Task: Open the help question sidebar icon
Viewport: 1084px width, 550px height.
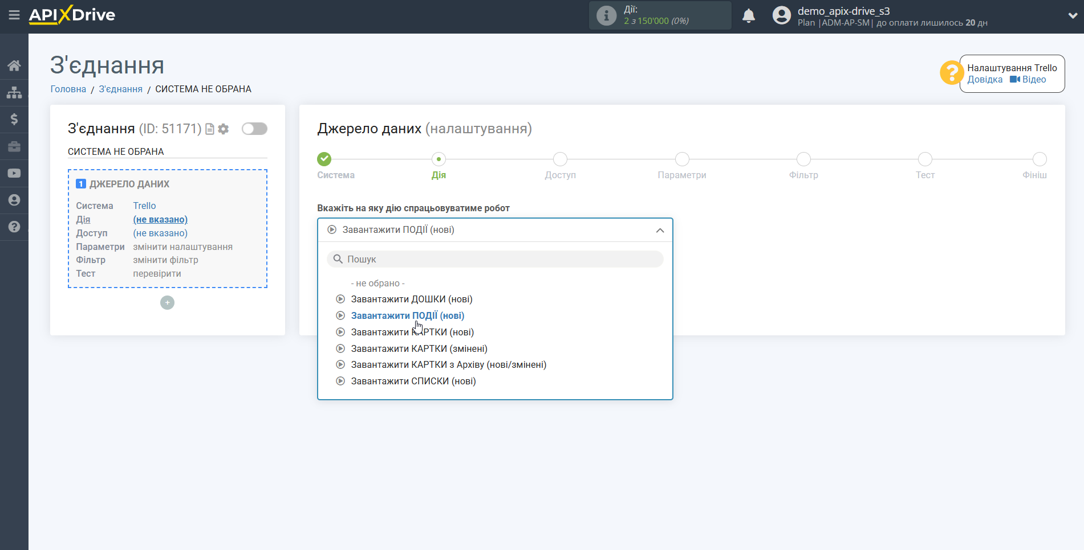Action: point(14,227)
